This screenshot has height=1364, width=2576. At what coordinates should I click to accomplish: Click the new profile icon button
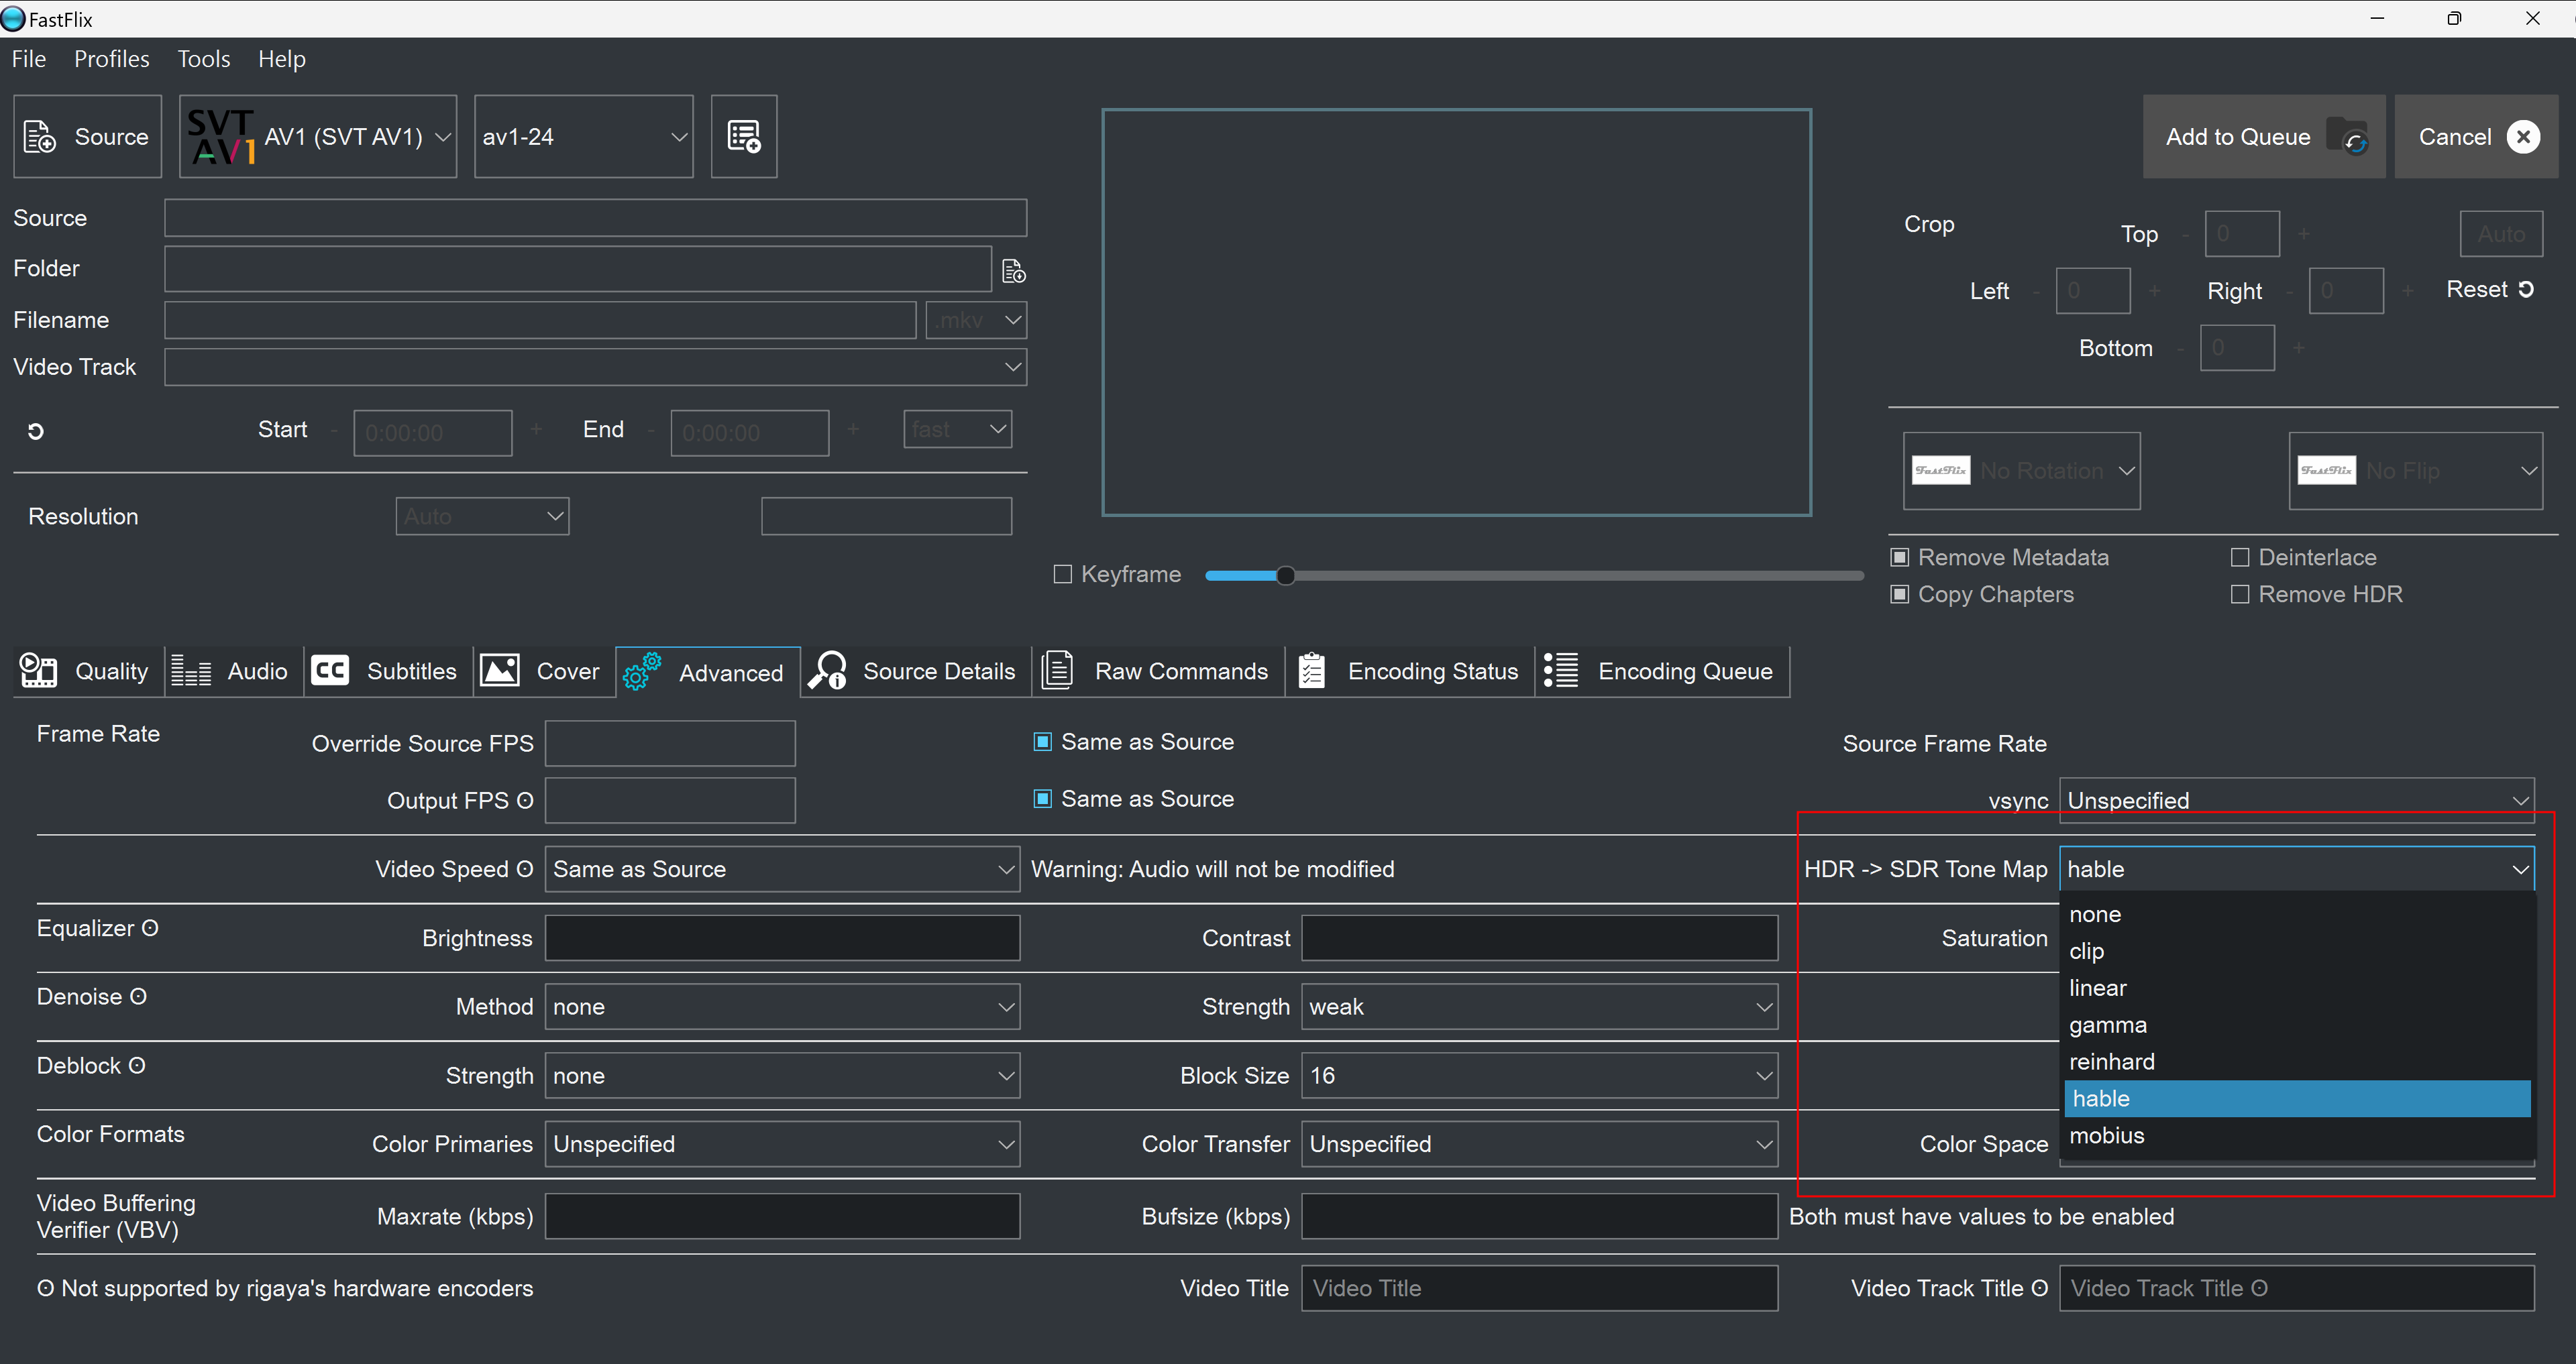point(743,136)
